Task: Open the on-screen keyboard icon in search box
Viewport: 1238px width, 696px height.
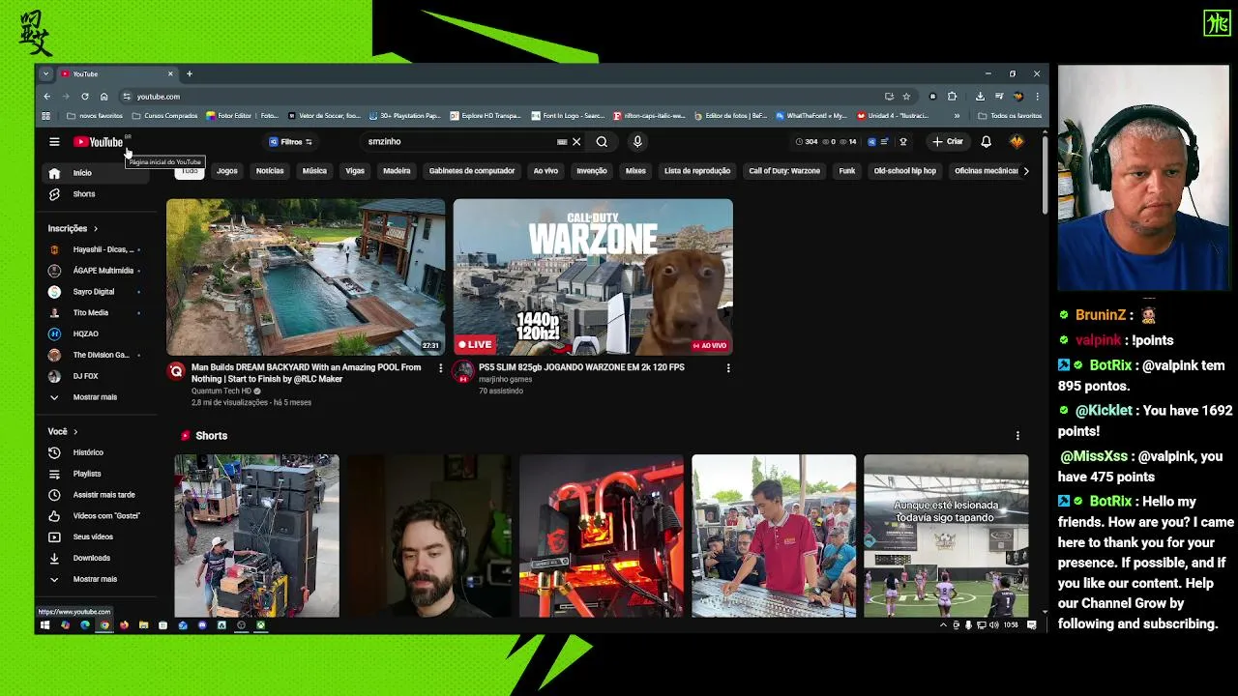Action: click(x=562, y=142)
